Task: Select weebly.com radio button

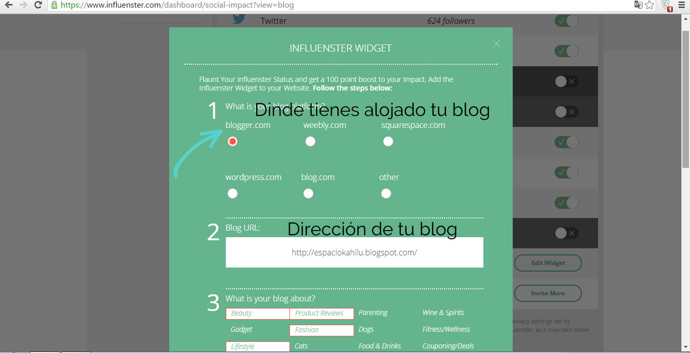Action: tap(310, 142)
